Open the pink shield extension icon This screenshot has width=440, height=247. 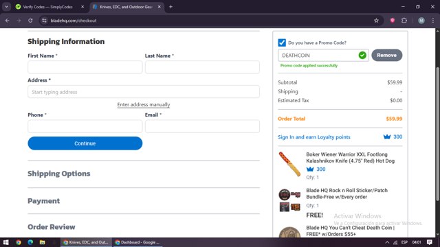pyautogui.click(x=393, y=20)
